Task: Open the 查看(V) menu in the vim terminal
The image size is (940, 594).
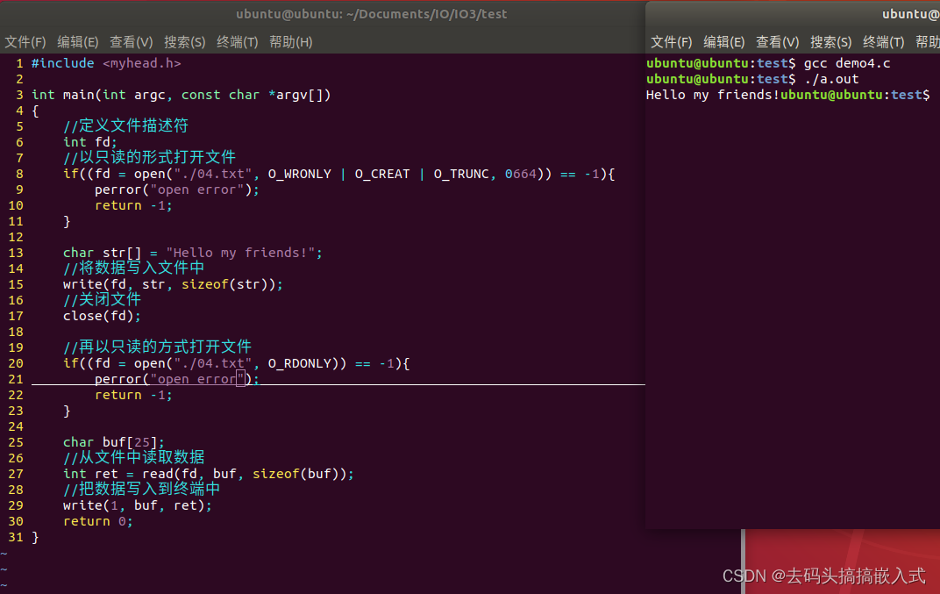Action: pos(131,41)
